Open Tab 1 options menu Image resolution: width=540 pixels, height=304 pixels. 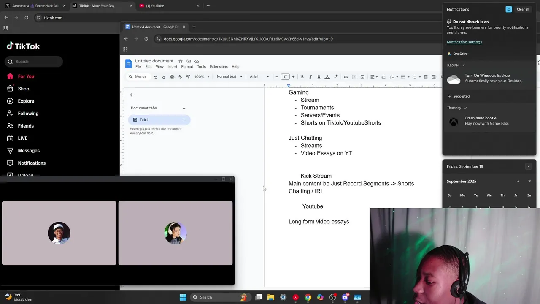click(184, 120)
